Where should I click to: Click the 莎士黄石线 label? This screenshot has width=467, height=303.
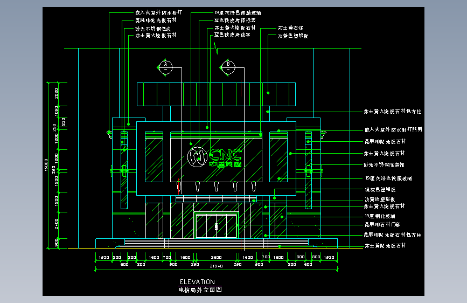[290, 28]
